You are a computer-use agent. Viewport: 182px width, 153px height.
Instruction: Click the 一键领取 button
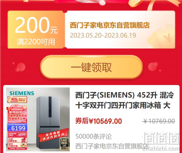click(x=92, y=67)
